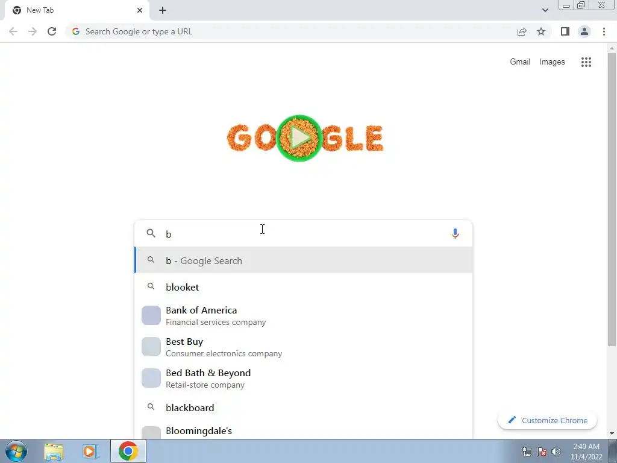Open Chrome's three-dot menu

604,31
